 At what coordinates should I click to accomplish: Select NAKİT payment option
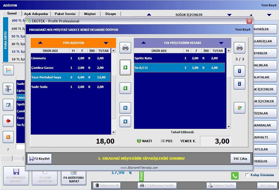[x=144, y=141]
